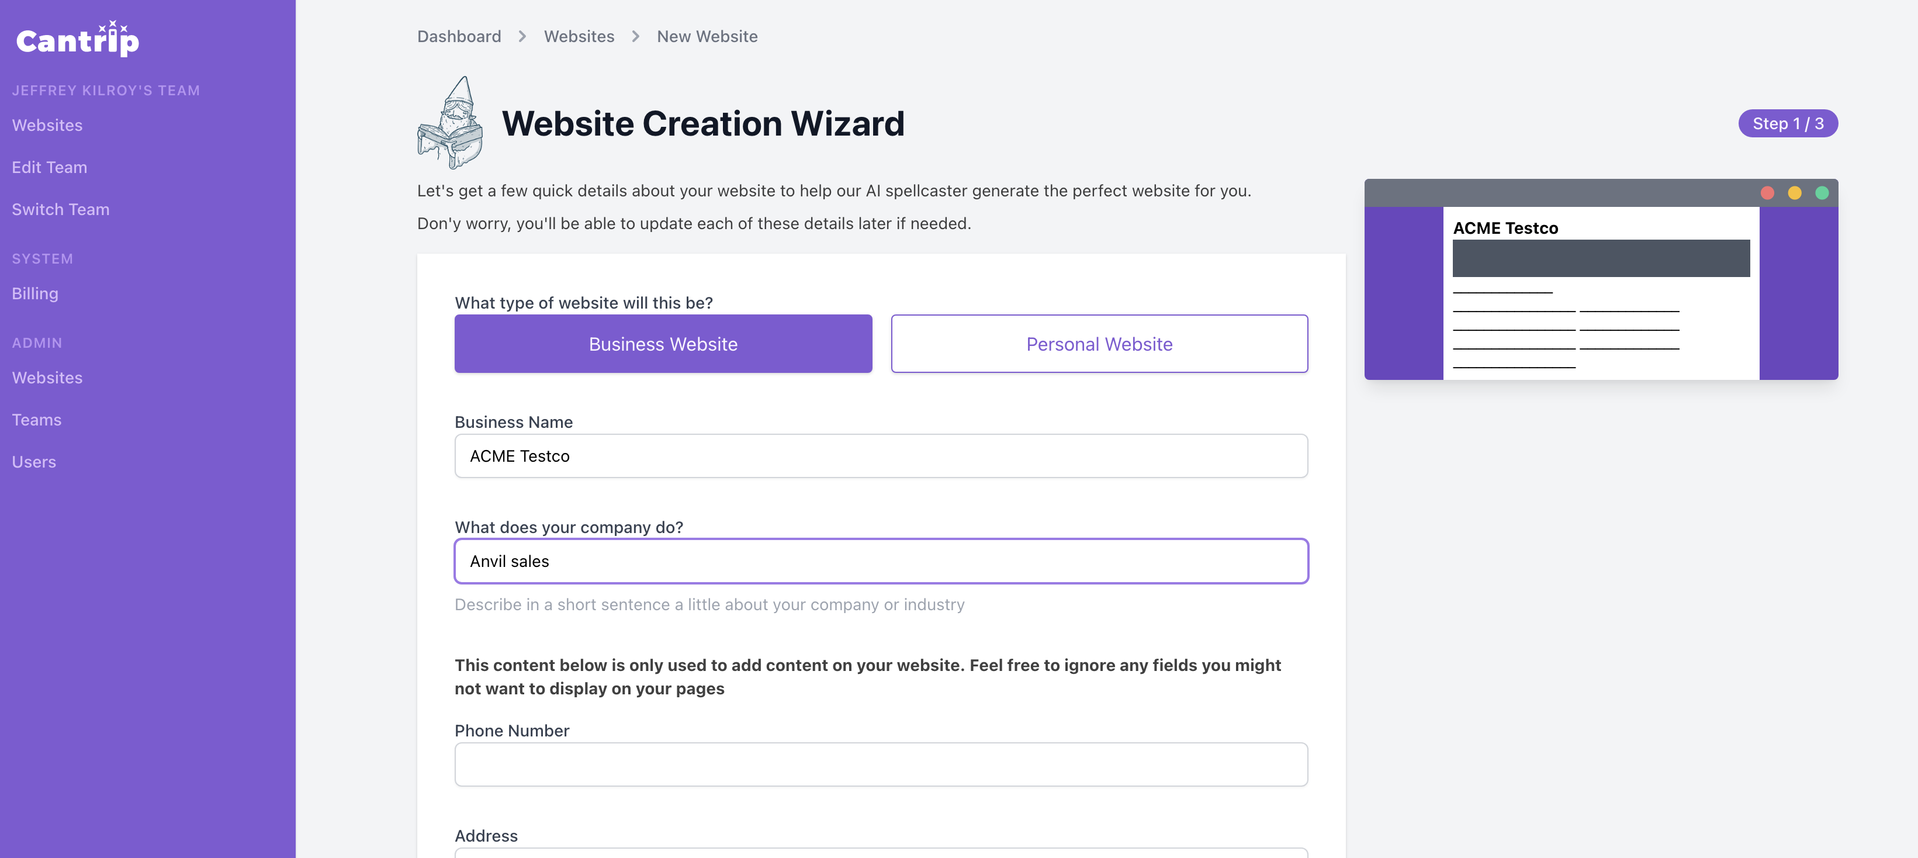1918x858 pixels.
Task: Open Switch Team in sidebar
Action: [x=60, y=209]
